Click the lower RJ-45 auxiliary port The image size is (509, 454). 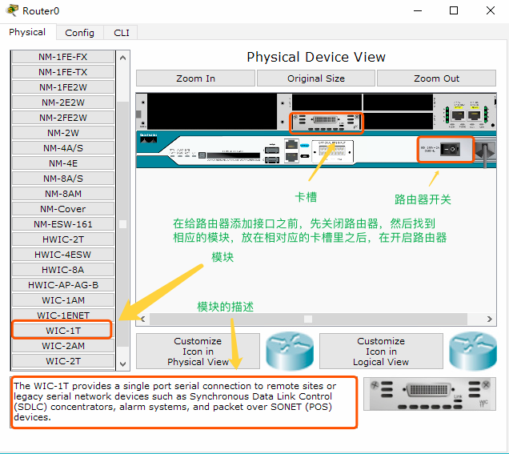click(291, 157)
